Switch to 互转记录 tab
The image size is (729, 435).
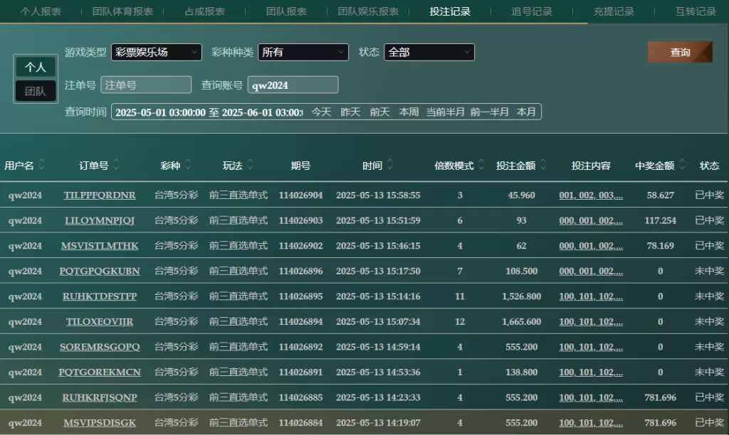(696, 11)
